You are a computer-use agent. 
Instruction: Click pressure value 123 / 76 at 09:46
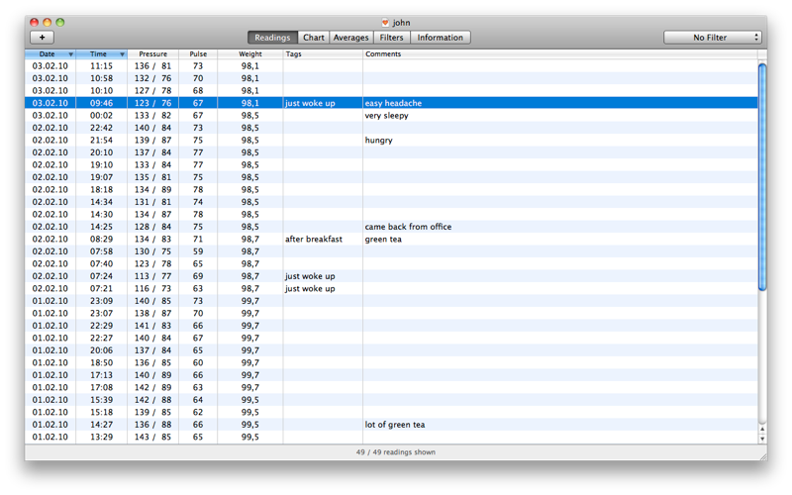(x=152, y=103)
